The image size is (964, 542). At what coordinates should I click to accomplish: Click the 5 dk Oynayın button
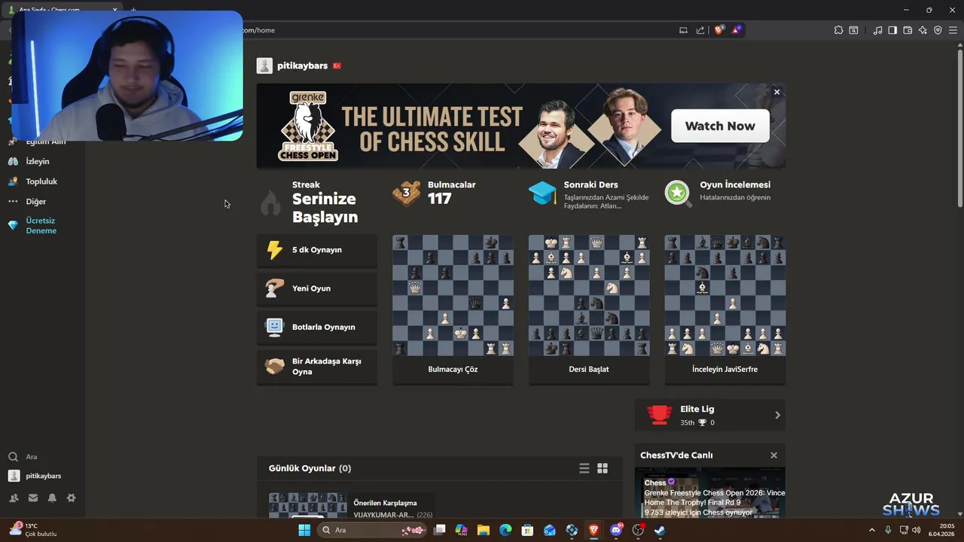[317, 250]
